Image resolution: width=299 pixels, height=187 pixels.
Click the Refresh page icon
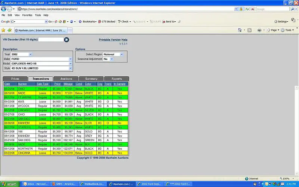coord(247,9)
